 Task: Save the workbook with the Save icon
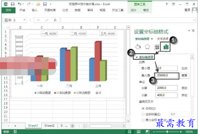click(x=12, y=4)
